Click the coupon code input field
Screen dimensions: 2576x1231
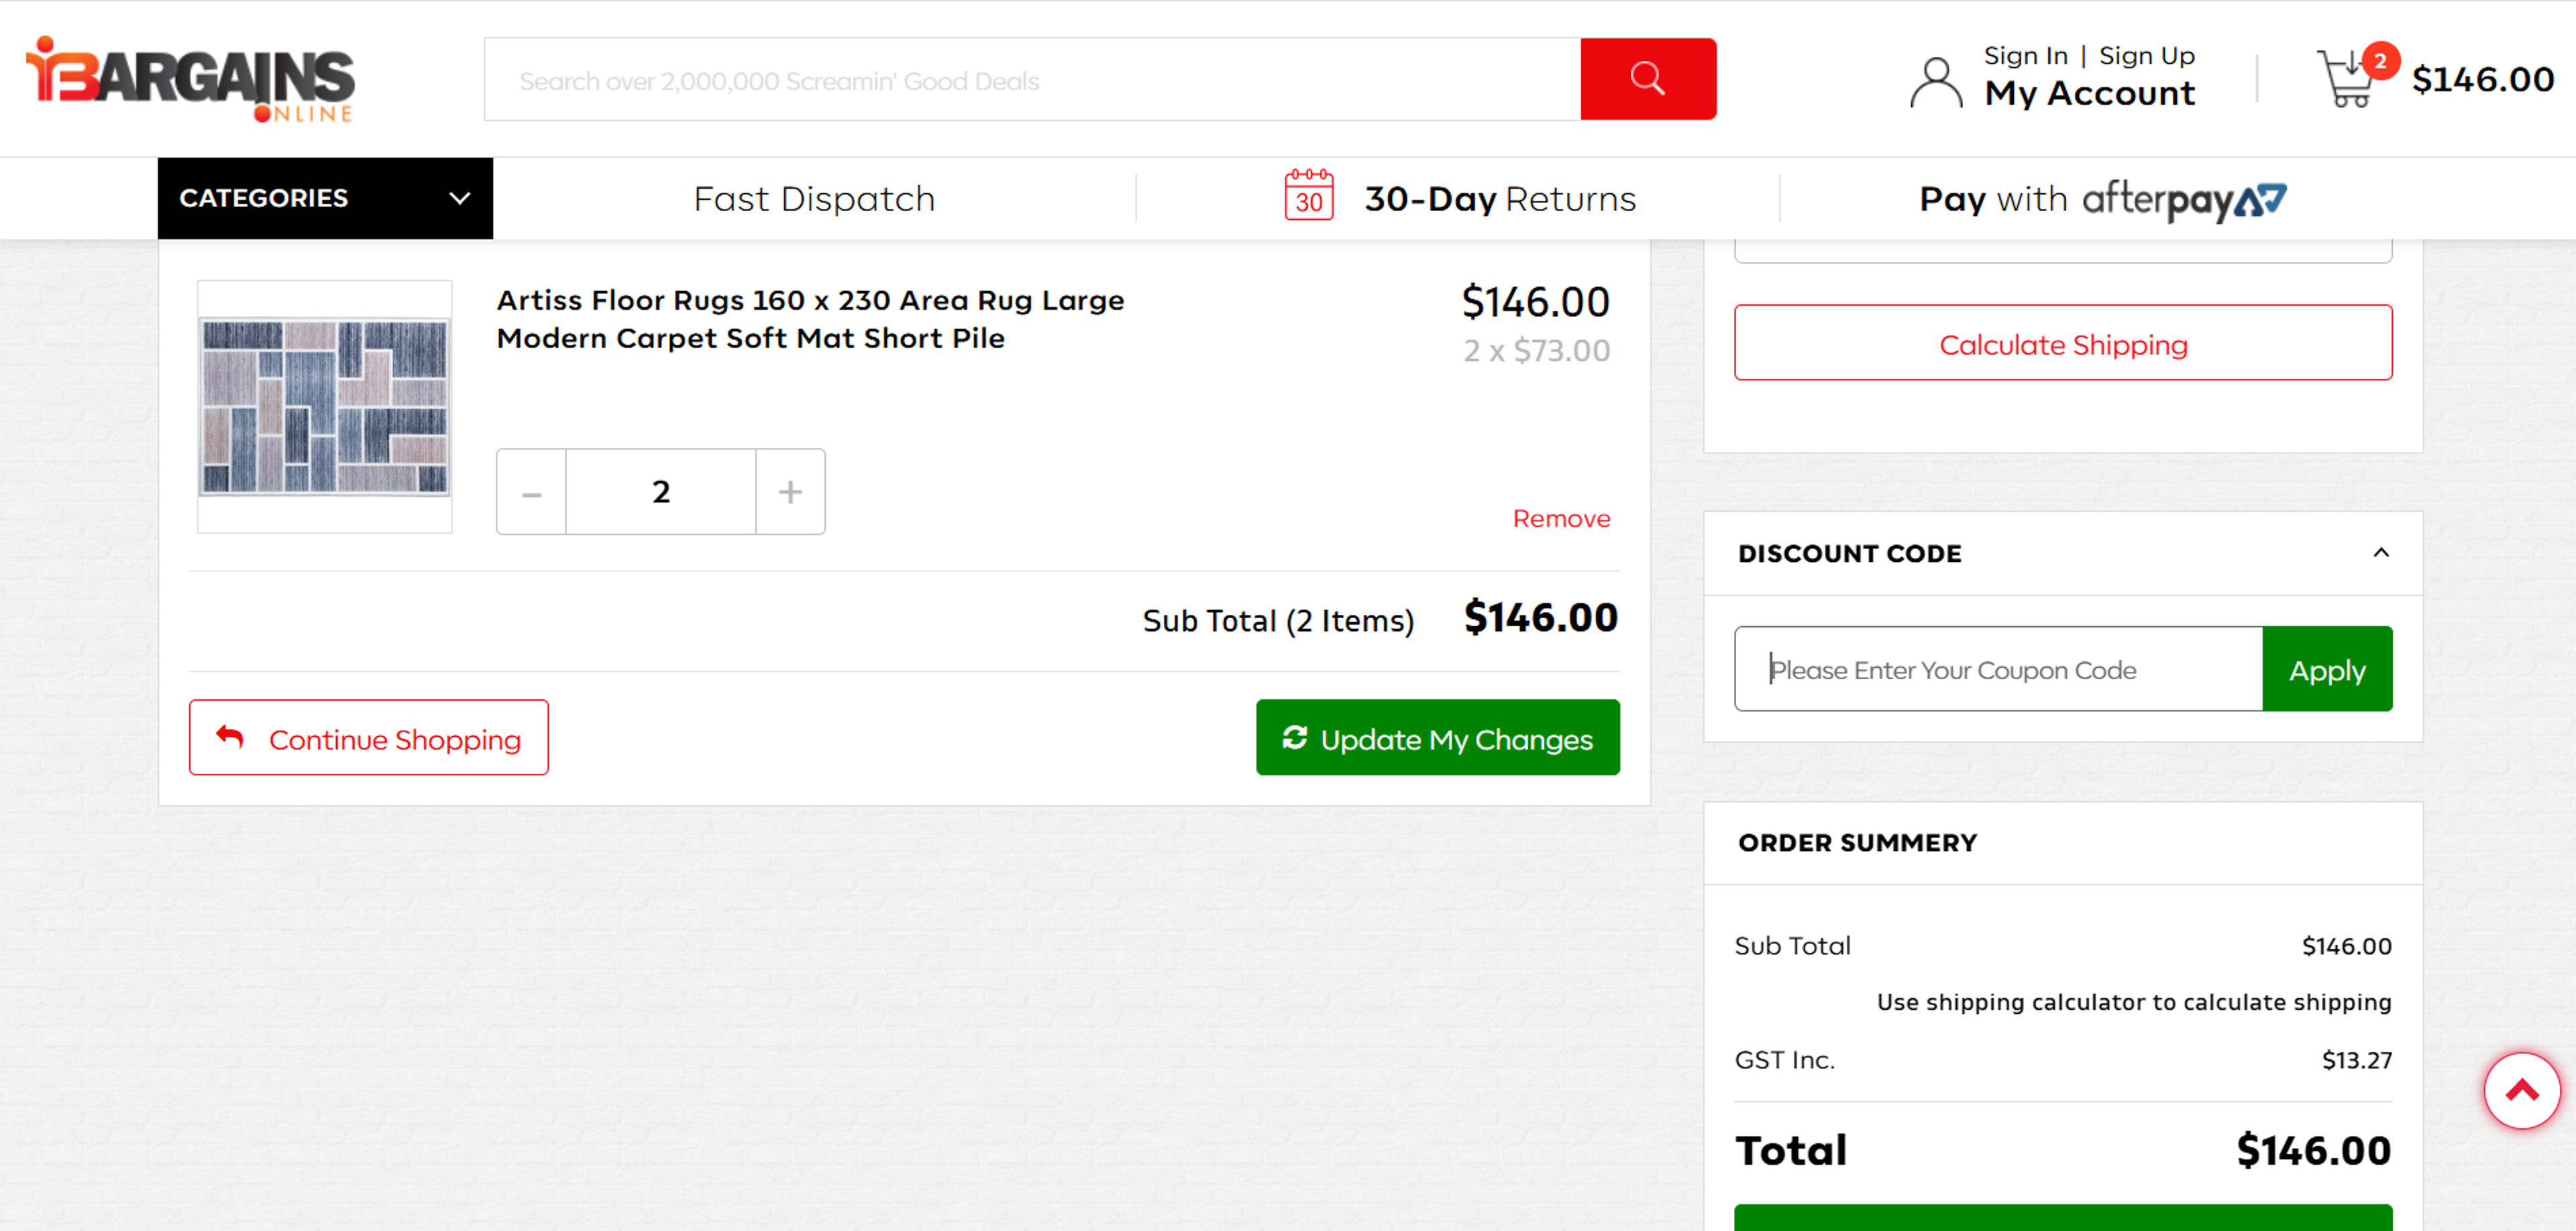pos(1998,668)
